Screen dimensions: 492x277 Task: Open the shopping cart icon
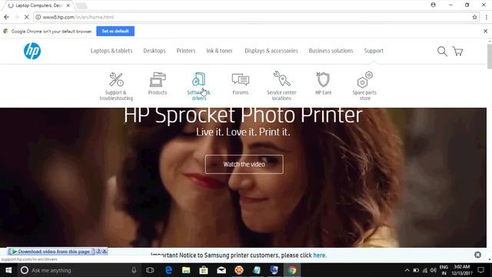click(457, 52)
